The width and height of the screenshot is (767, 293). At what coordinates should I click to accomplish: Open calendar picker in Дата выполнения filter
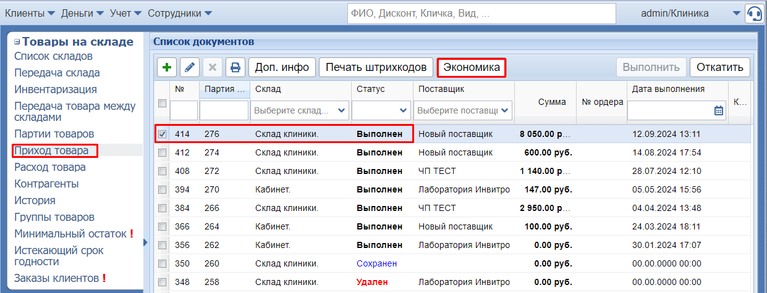[718, 111]
